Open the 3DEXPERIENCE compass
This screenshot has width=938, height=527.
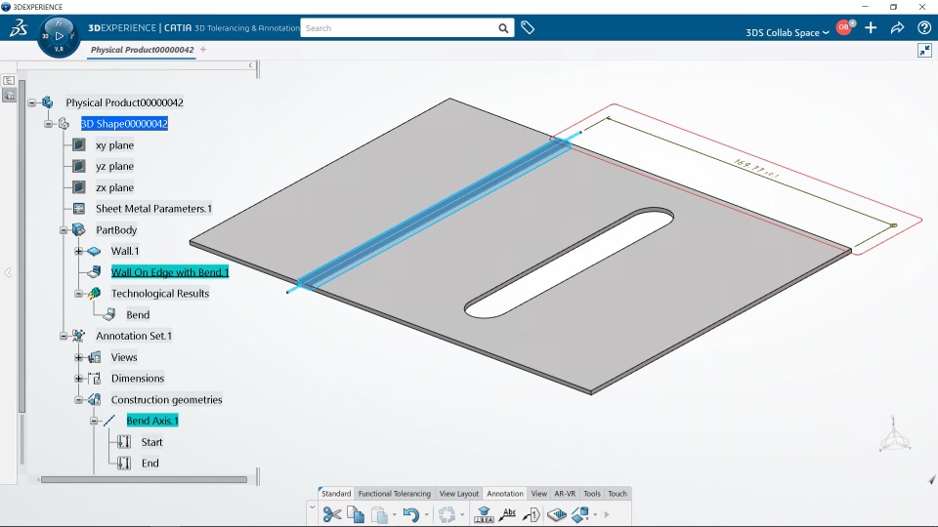59,36
